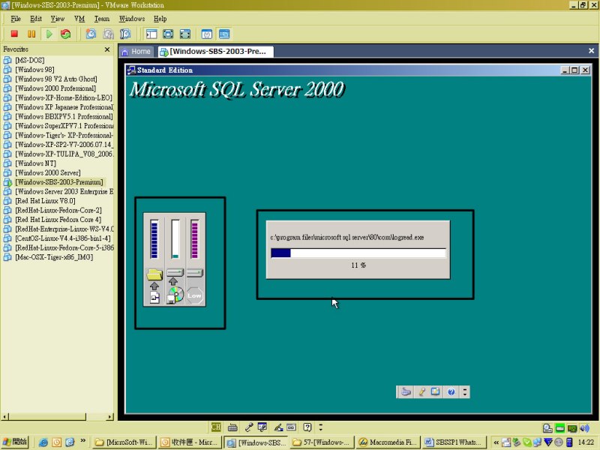Select [Windows NT] in Favorites
Viewport: 600px width, 450px height.
pyautogui.click(x=35, y=163)
